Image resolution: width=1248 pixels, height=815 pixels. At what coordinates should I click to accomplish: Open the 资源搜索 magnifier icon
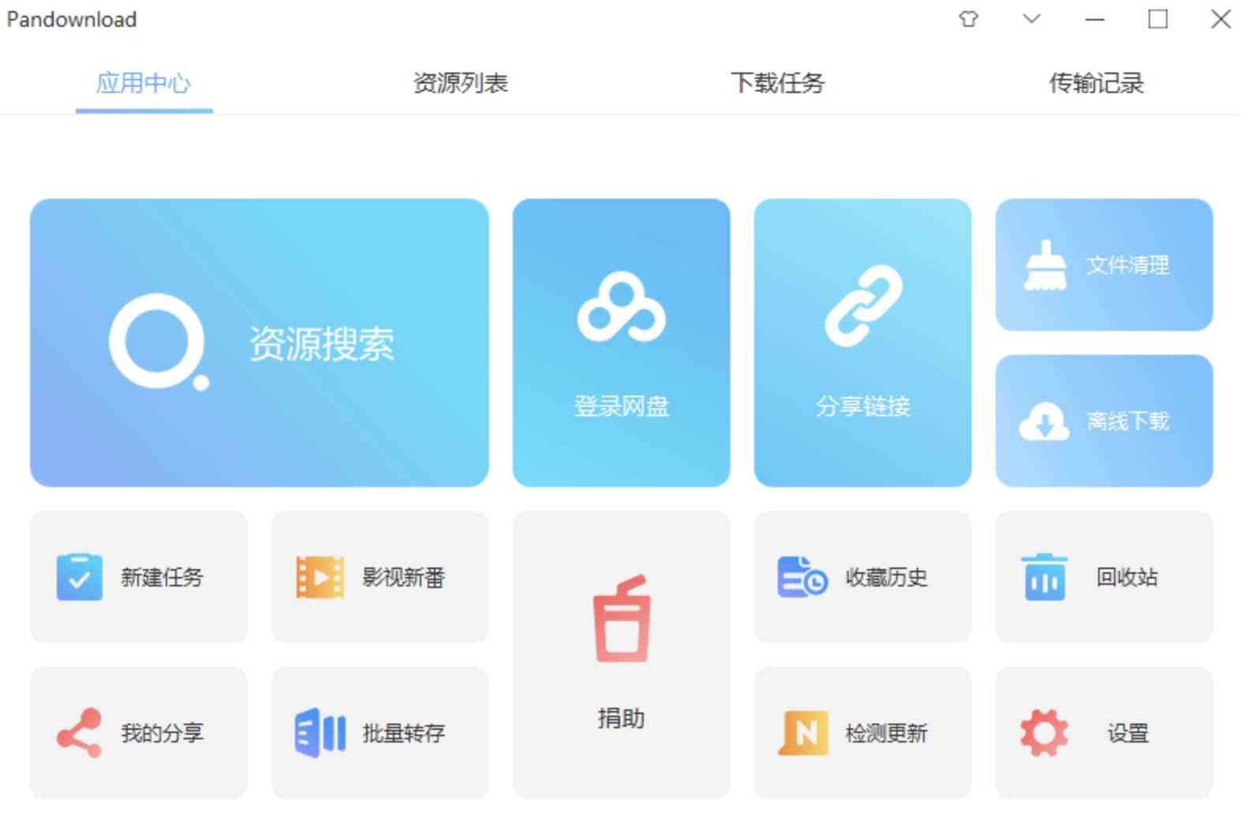[x=159, y=342]
